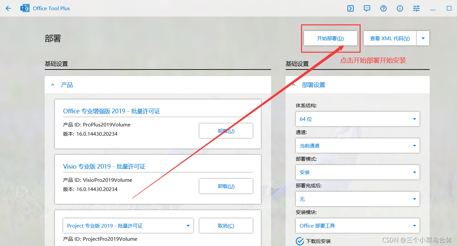Open the command box icon
The image size is (457, 246).
pos(351,9)
